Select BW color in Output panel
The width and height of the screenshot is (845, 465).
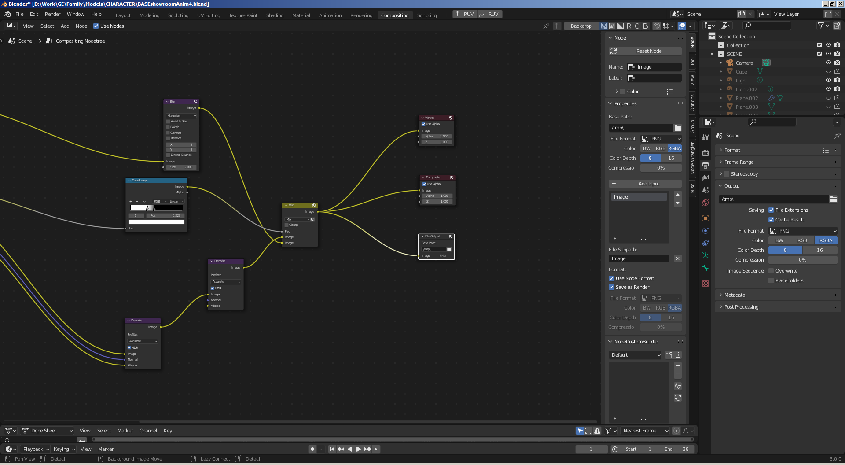click(779, 240)
